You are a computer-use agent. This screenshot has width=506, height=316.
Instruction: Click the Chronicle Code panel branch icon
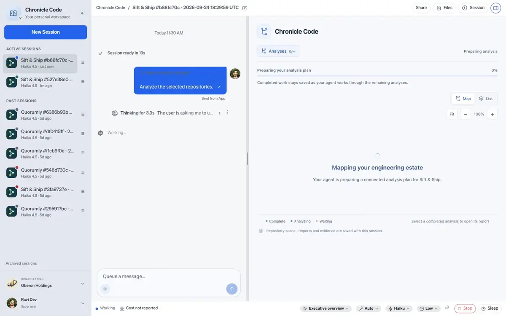pyautogui.click(x=264, y=31)
